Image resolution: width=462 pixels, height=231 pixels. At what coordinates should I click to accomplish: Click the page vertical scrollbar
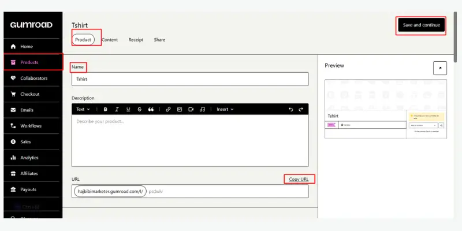click(455, 37)
